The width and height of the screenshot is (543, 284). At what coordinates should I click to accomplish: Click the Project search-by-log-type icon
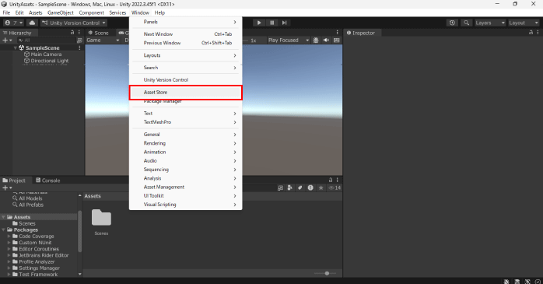click(310, 188)
